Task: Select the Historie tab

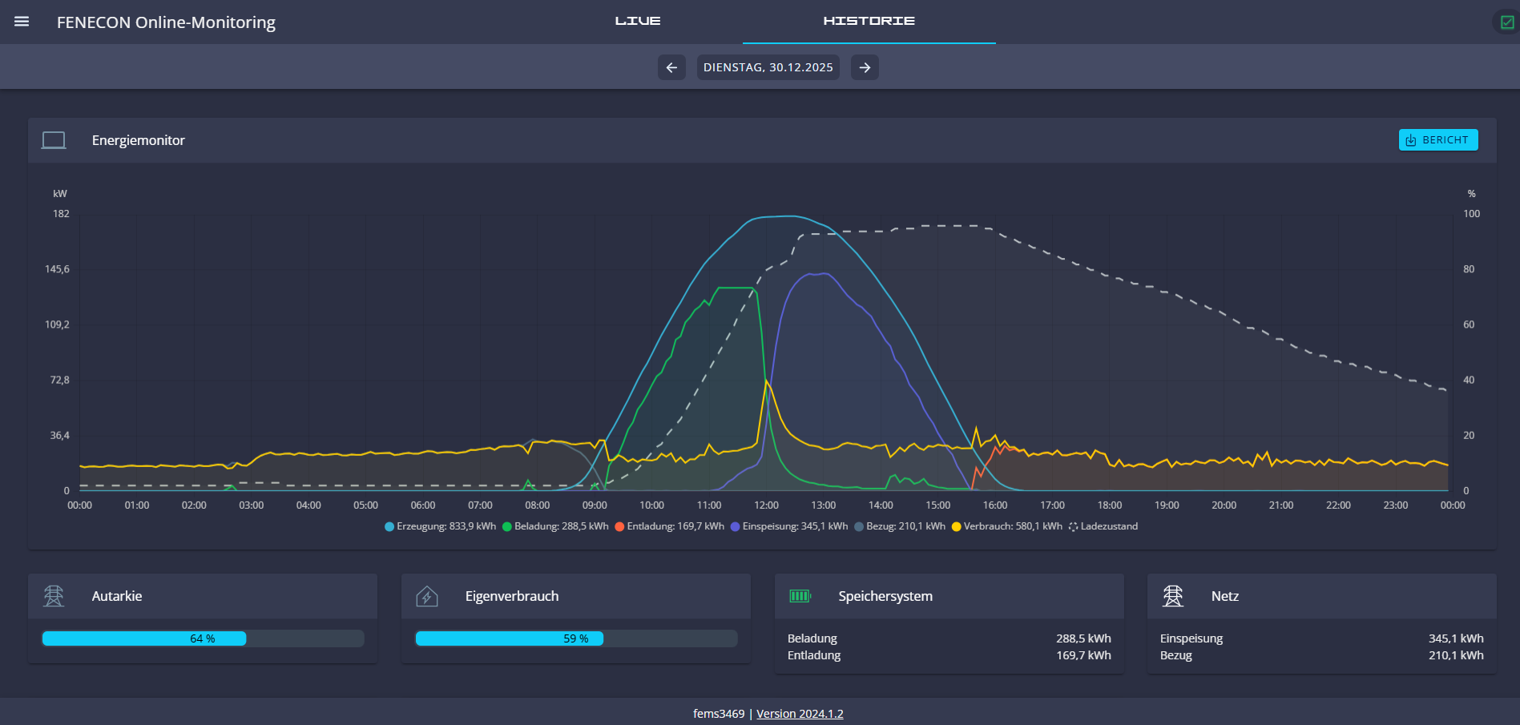Action: pos(869,21)
